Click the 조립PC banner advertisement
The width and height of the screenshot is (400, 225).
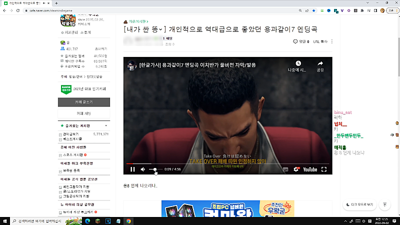pyautogui.click(x=228, y=208)
